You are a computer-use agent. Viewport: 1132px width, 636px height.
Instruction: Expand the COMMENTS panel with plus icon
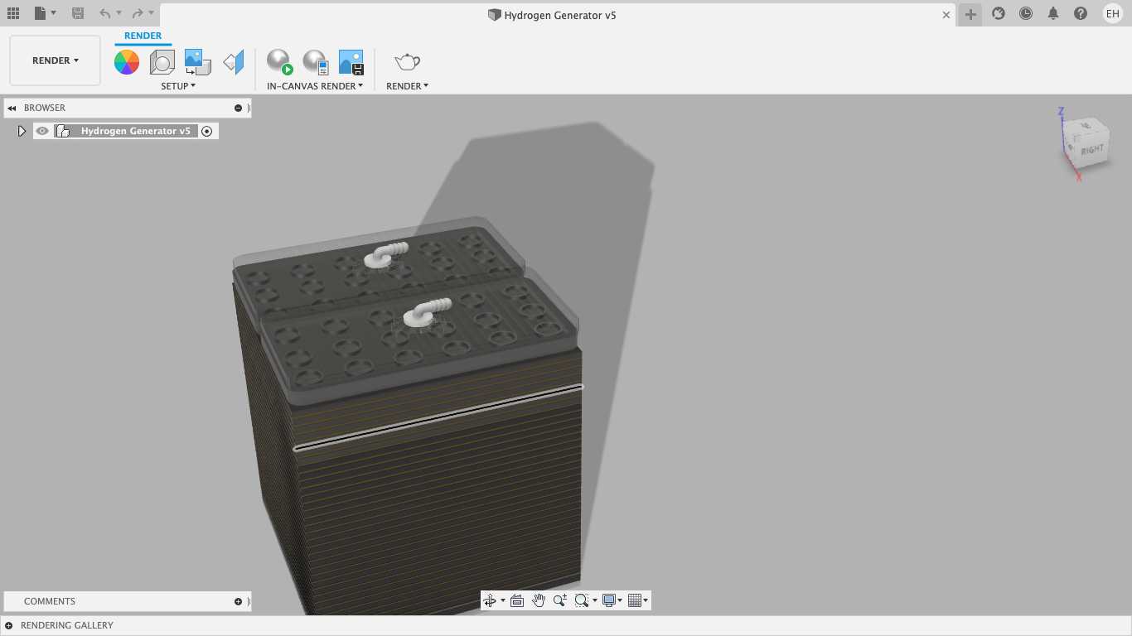tap(238, 601)
